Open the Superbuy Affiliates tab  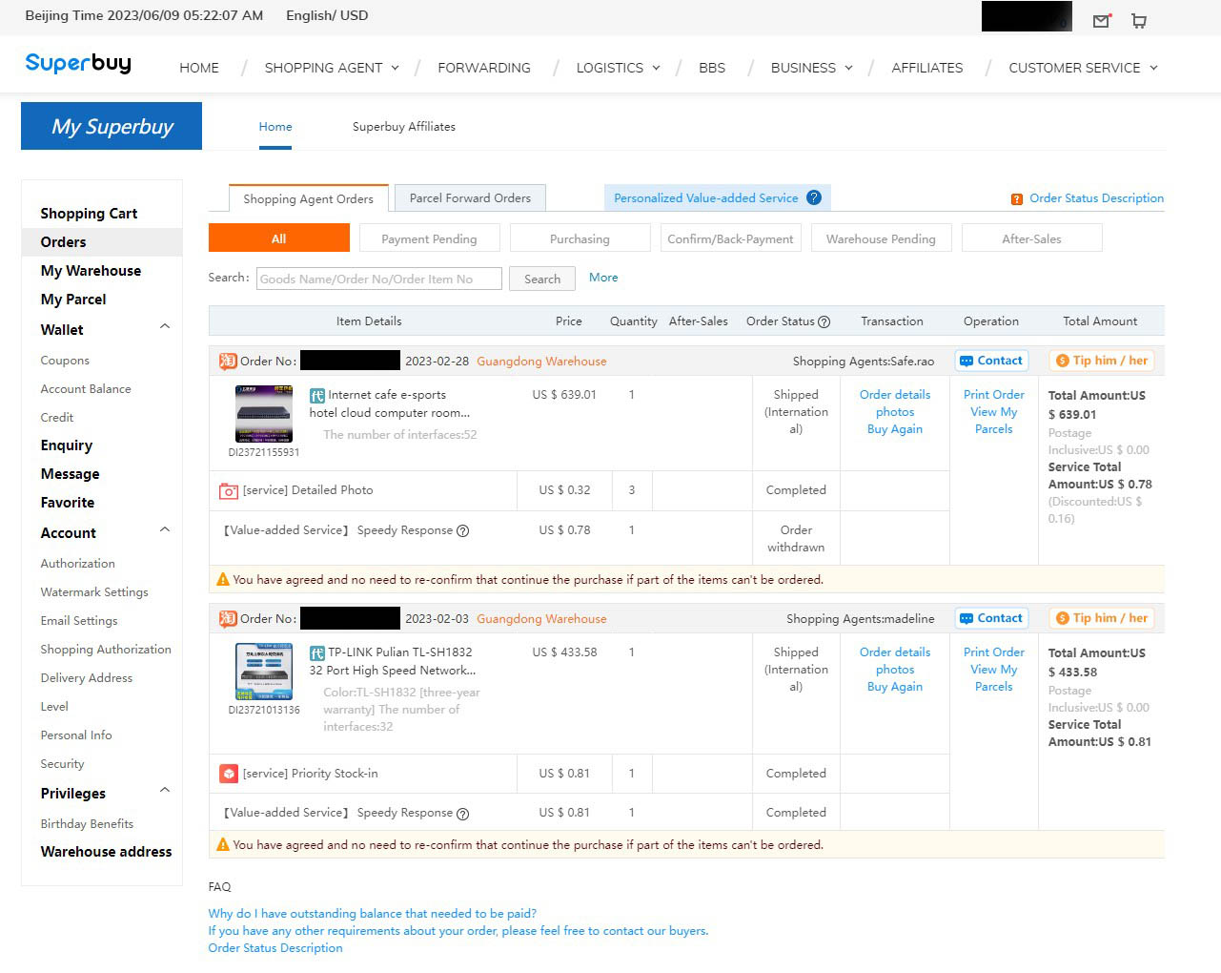click(404, 127)
